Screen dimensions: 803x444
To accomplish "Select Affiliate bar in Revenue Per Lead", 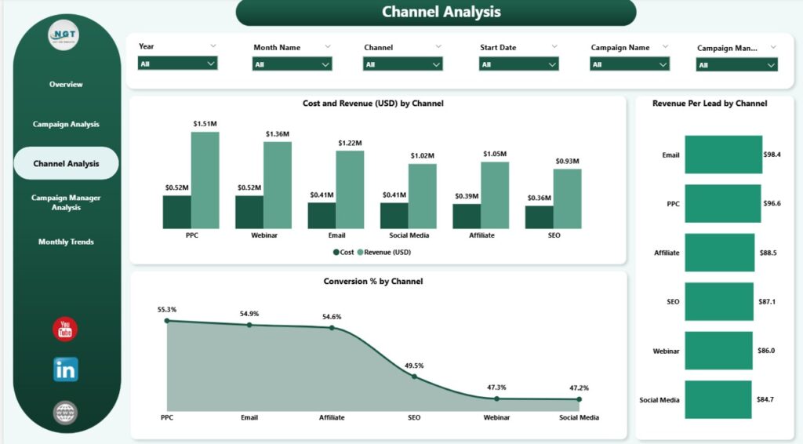I will click(720, 253).
